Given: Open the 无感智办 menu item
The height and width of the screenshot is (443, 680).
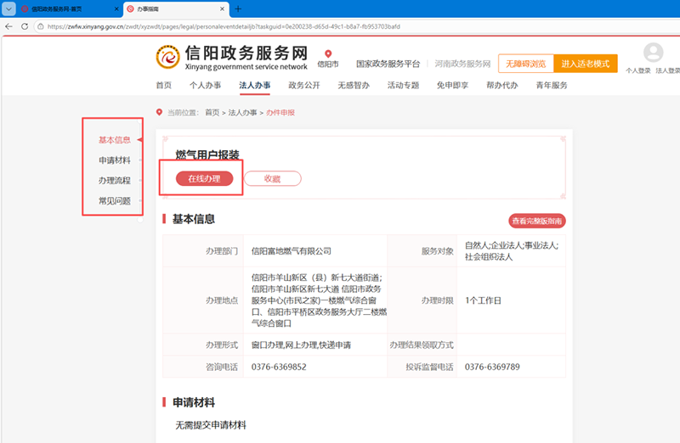Looking at the screenshot, I should click(x=354, y=86).
